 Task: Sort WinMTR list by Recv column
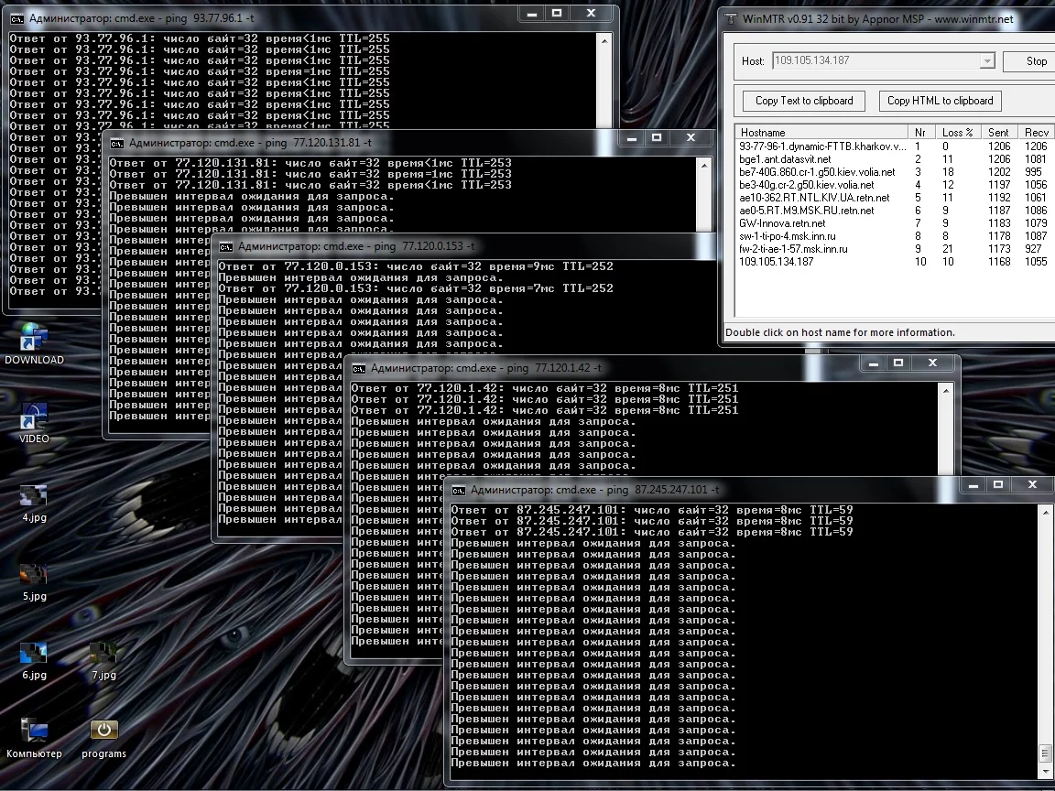[x=1036, y=133]
